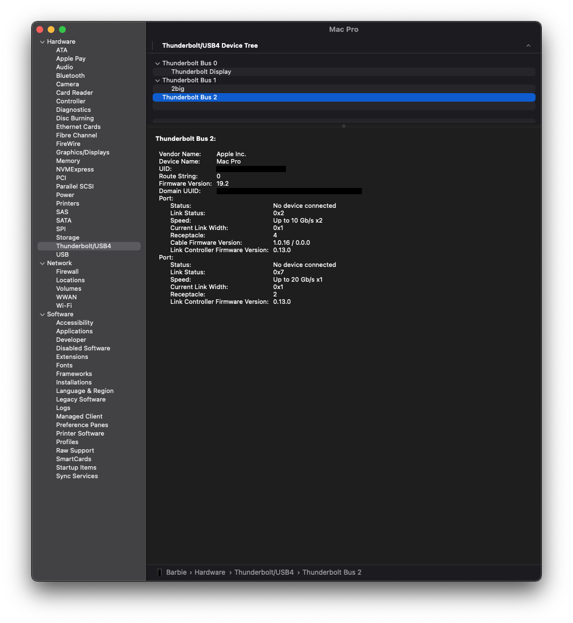This screenshot has height=623, width=573.
Task: Open Apple Pay hardware info
Action: pos(71,59)
